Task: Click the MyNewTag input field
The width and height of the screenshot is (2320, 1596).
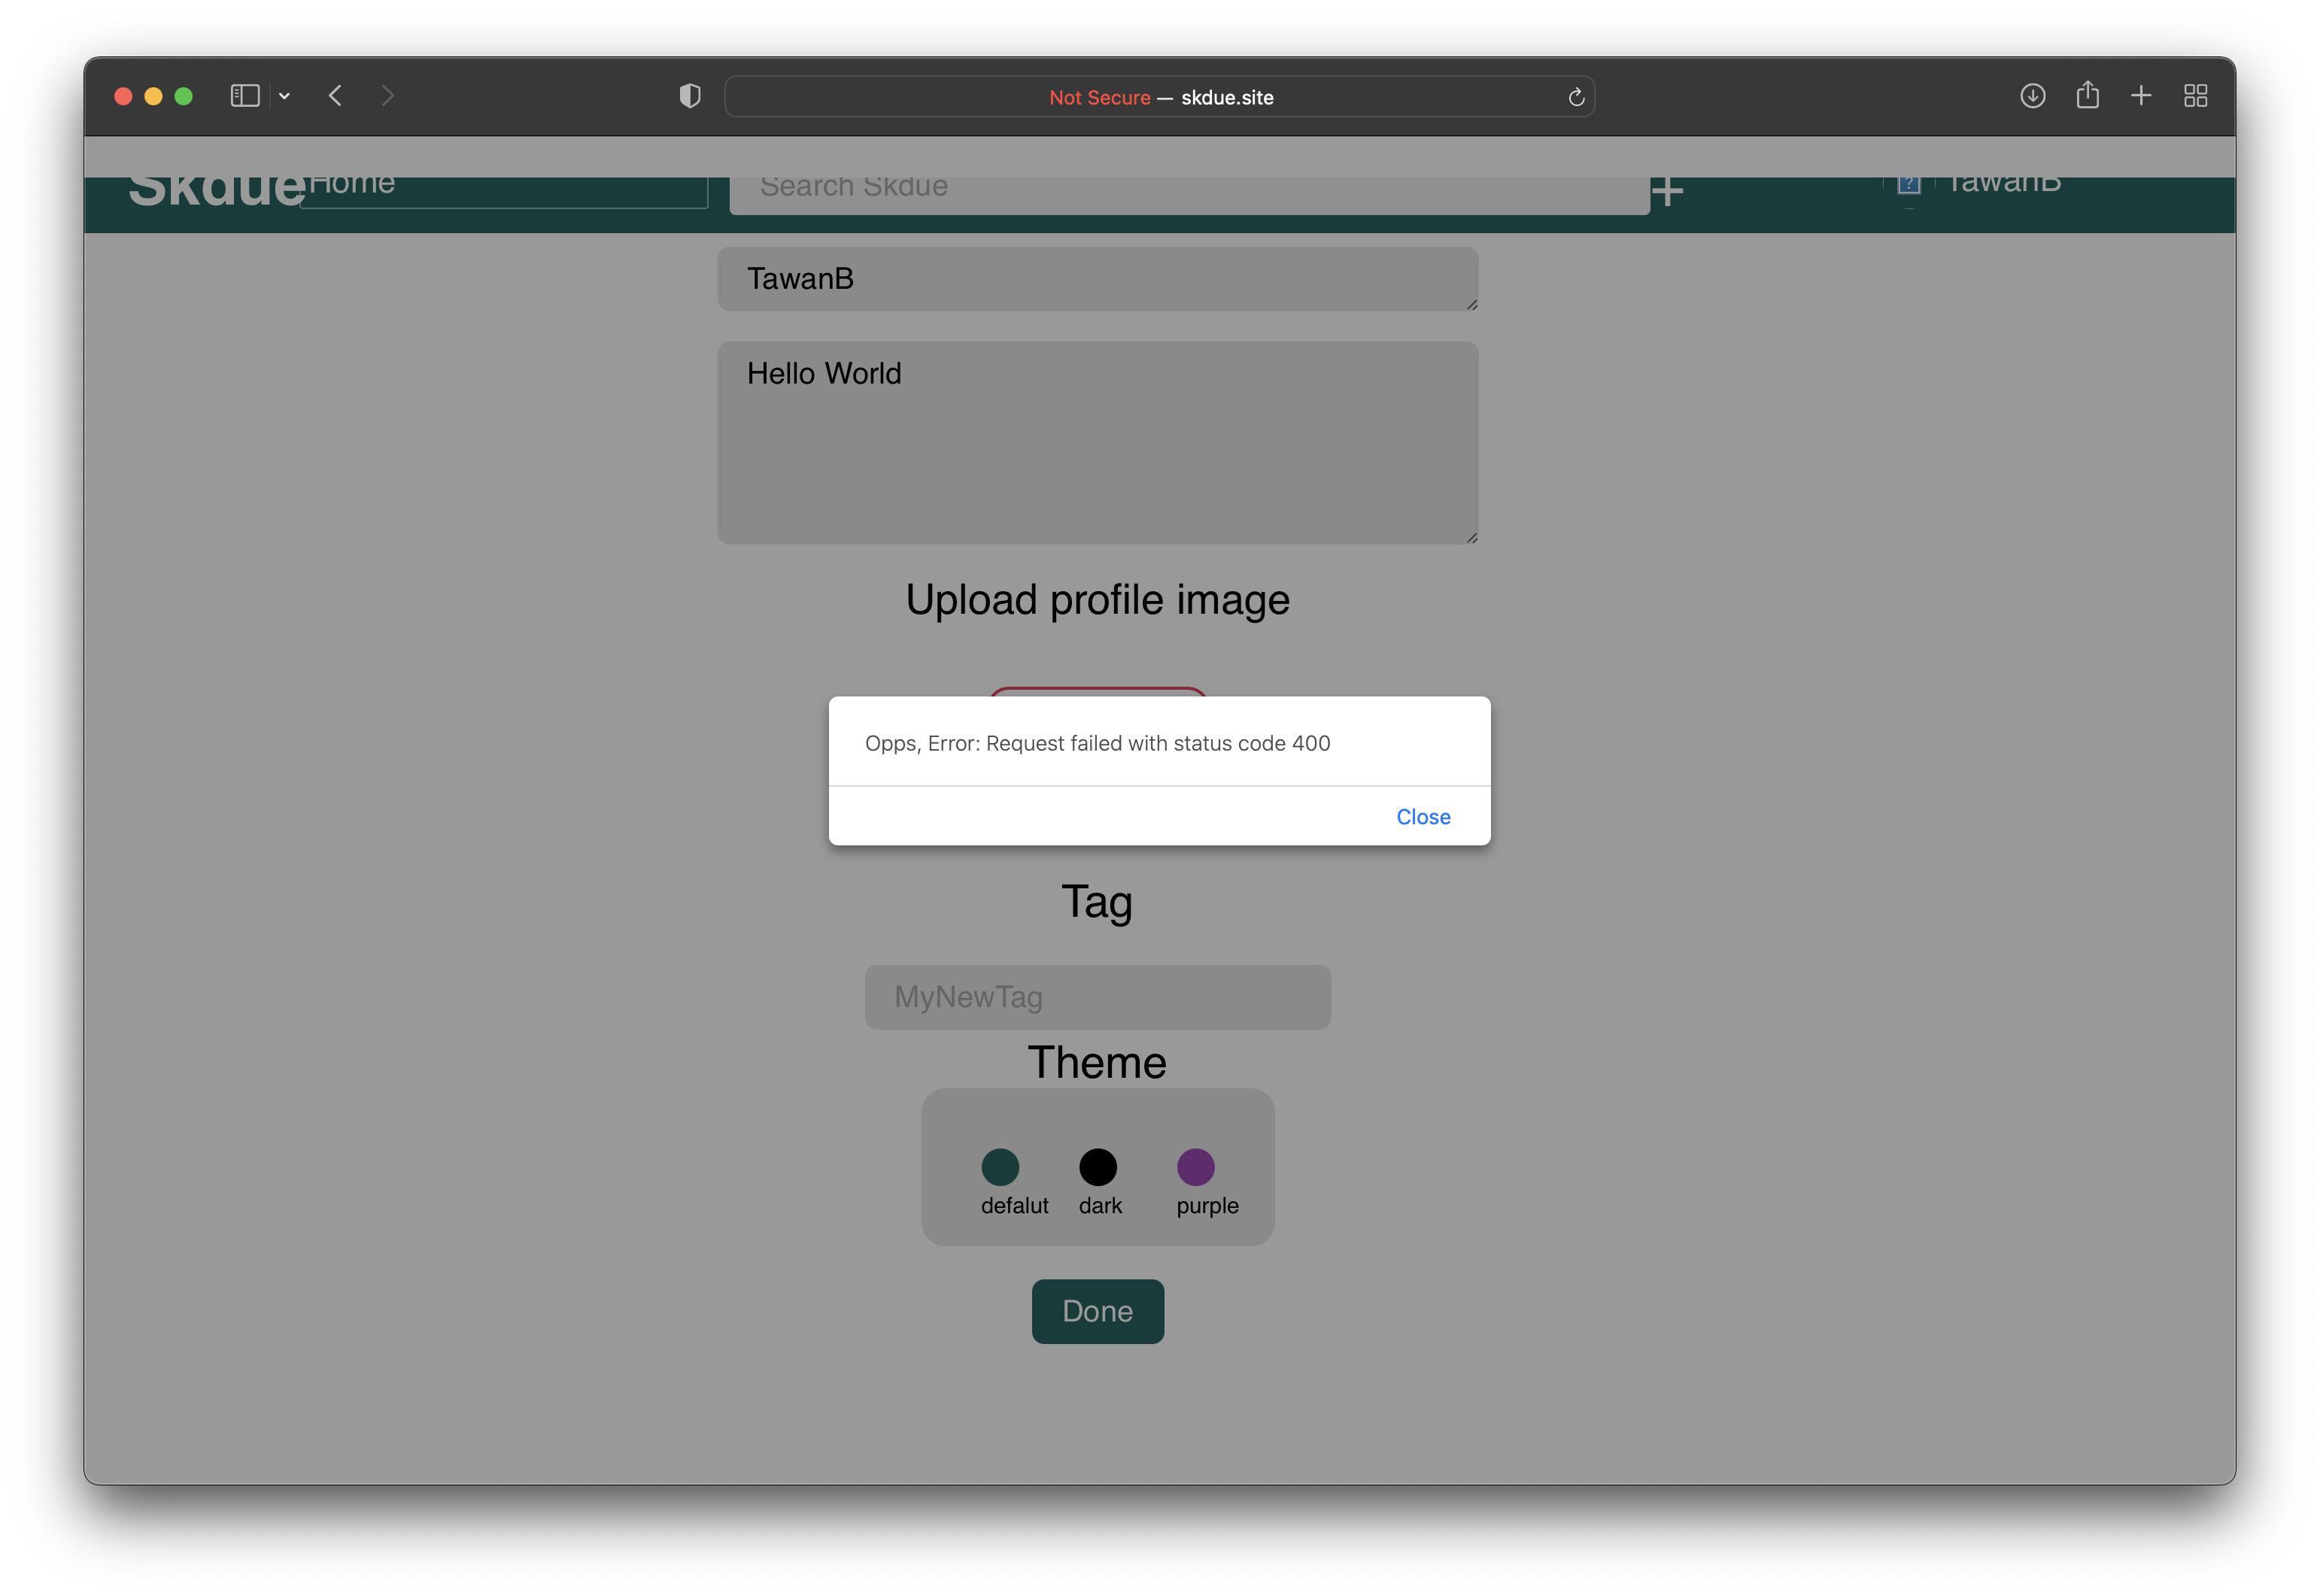Action: [1097, 996]
